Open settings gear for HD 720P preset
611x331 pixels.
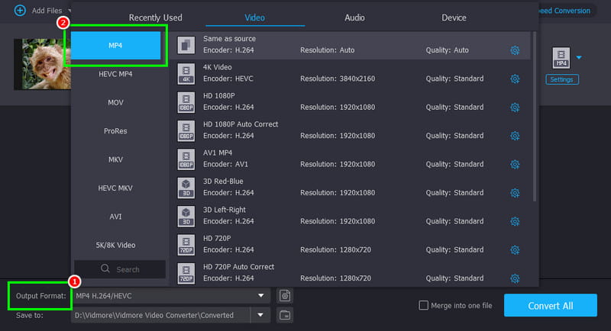(x=515, y=250)
